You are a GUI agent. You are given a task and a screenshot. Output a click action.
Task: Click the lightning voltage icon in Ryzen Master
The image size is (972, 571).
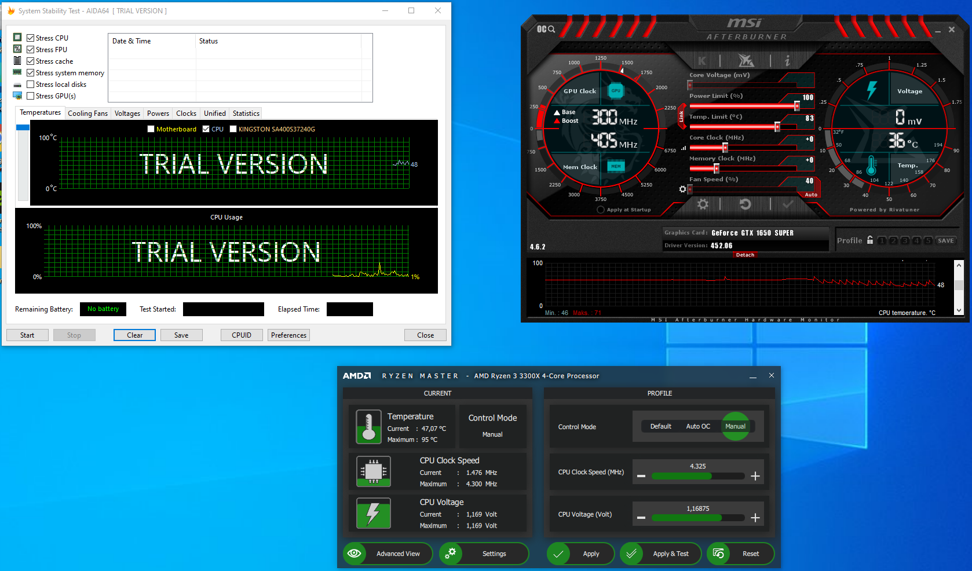pos(373,513)
